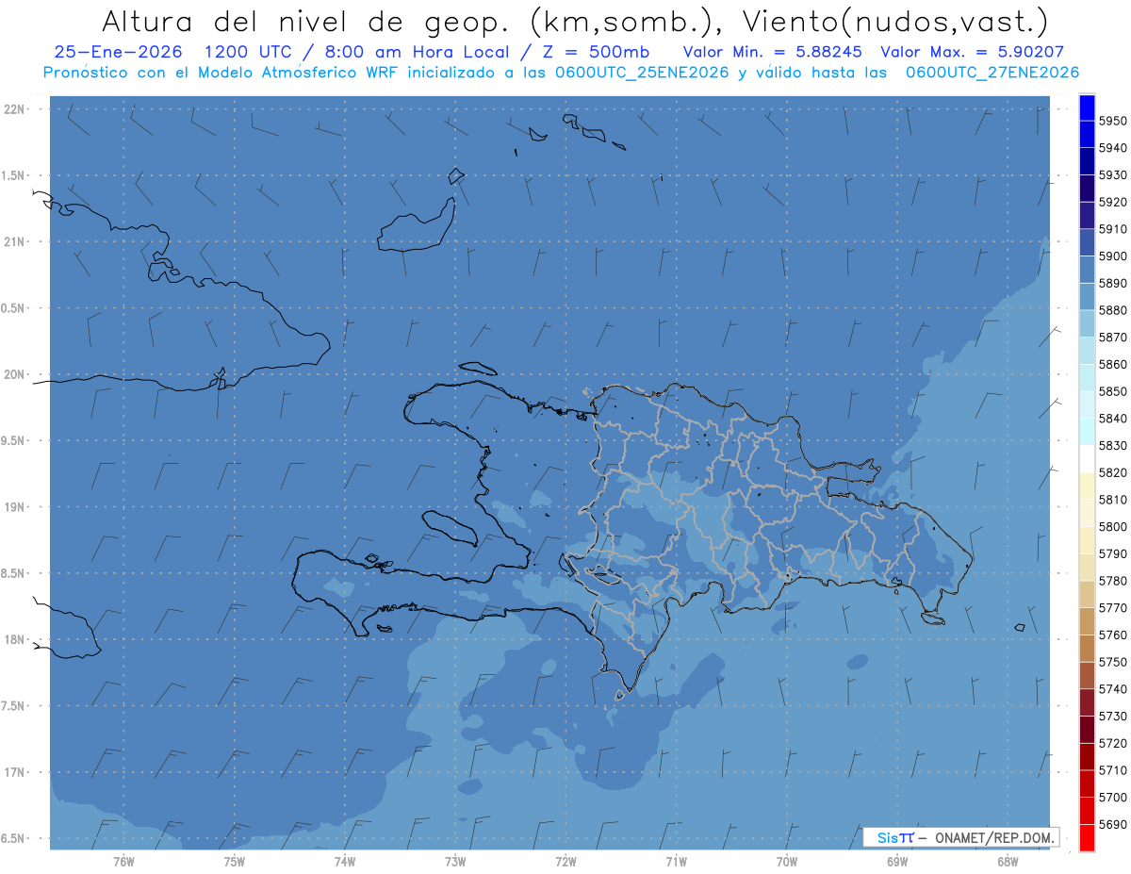Click the 5760 colorbar value label
Screen dimensions: 1131x874
click(1112, 635)
